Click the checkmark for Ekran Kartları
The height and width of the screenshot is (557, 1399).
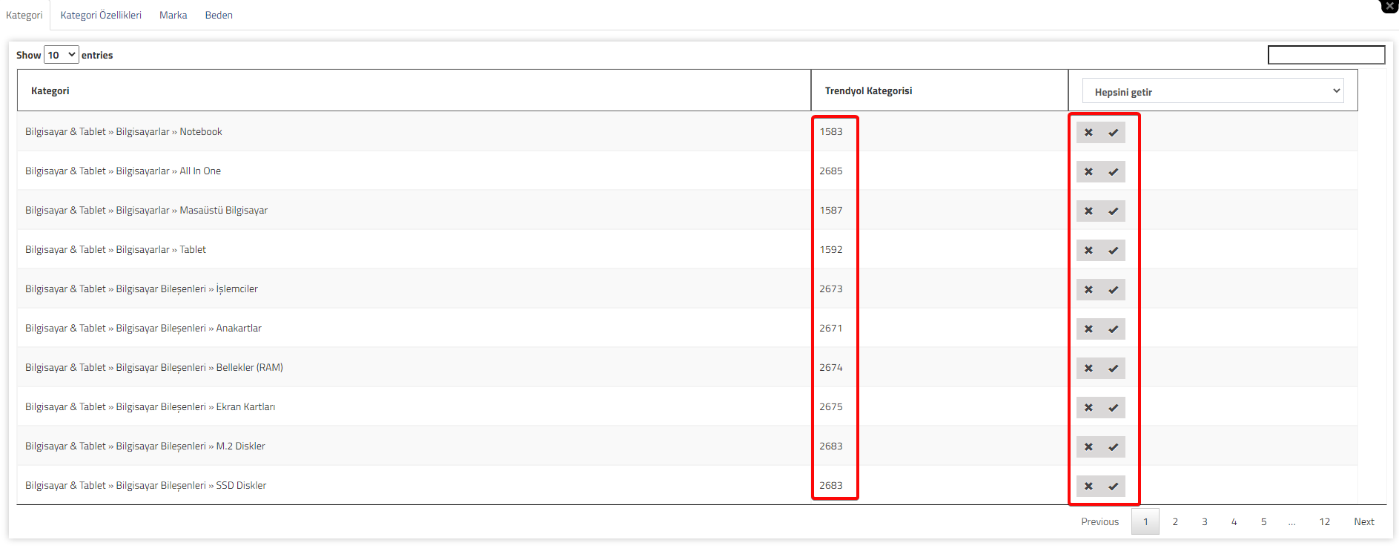tap(1113, 408)
